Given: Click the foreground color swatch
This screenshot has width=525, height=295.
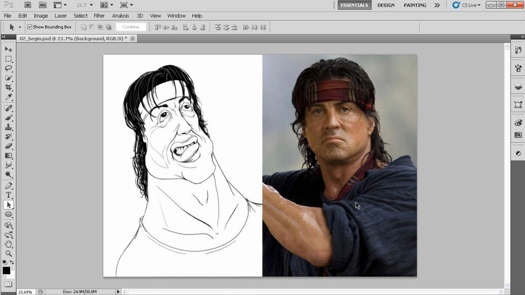Looking at the screenshot, I should coord(7,271).
